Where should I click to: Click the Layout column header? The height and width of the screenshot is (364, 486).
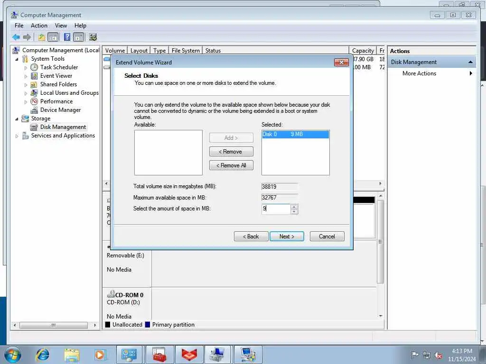tap(139, 50)
